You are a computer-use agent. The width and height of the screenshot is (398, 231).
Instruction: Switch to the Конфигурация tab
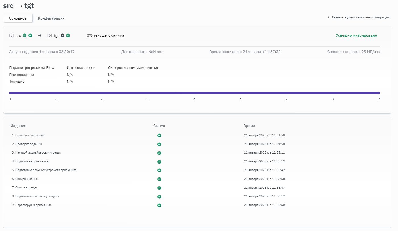51,18
